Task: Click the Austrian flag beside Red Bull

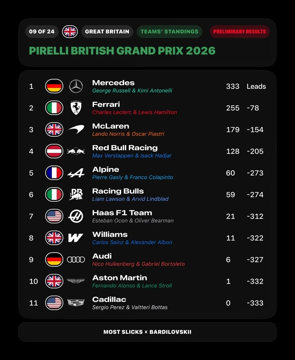Action: pyautogui.click(x=54, y=151)
